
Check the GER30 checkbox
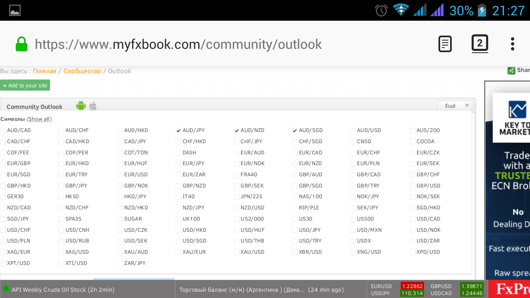3,197
